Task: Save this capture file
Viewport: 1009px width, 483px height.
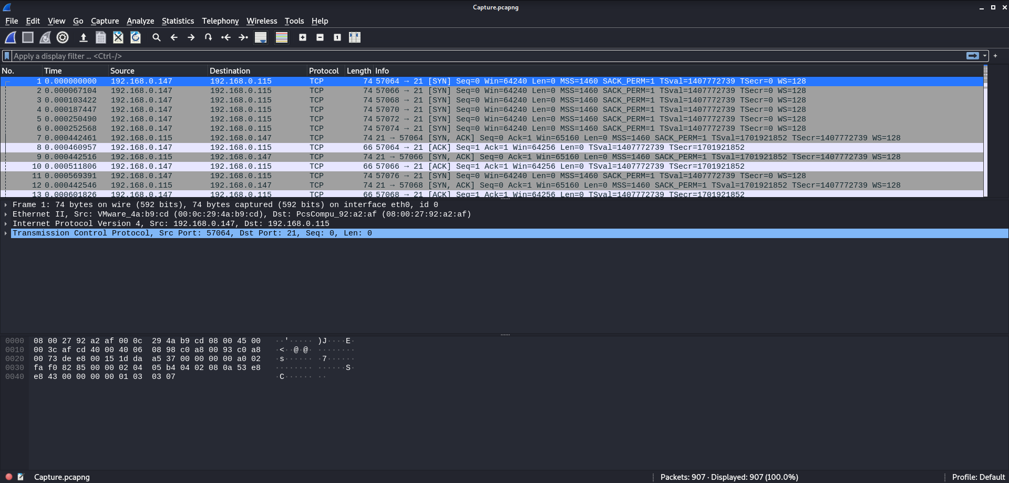Action: (101, 37)
